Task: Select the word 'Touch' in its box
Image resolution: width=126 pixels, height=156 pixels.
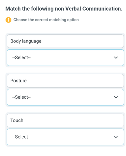Action: 17,120
